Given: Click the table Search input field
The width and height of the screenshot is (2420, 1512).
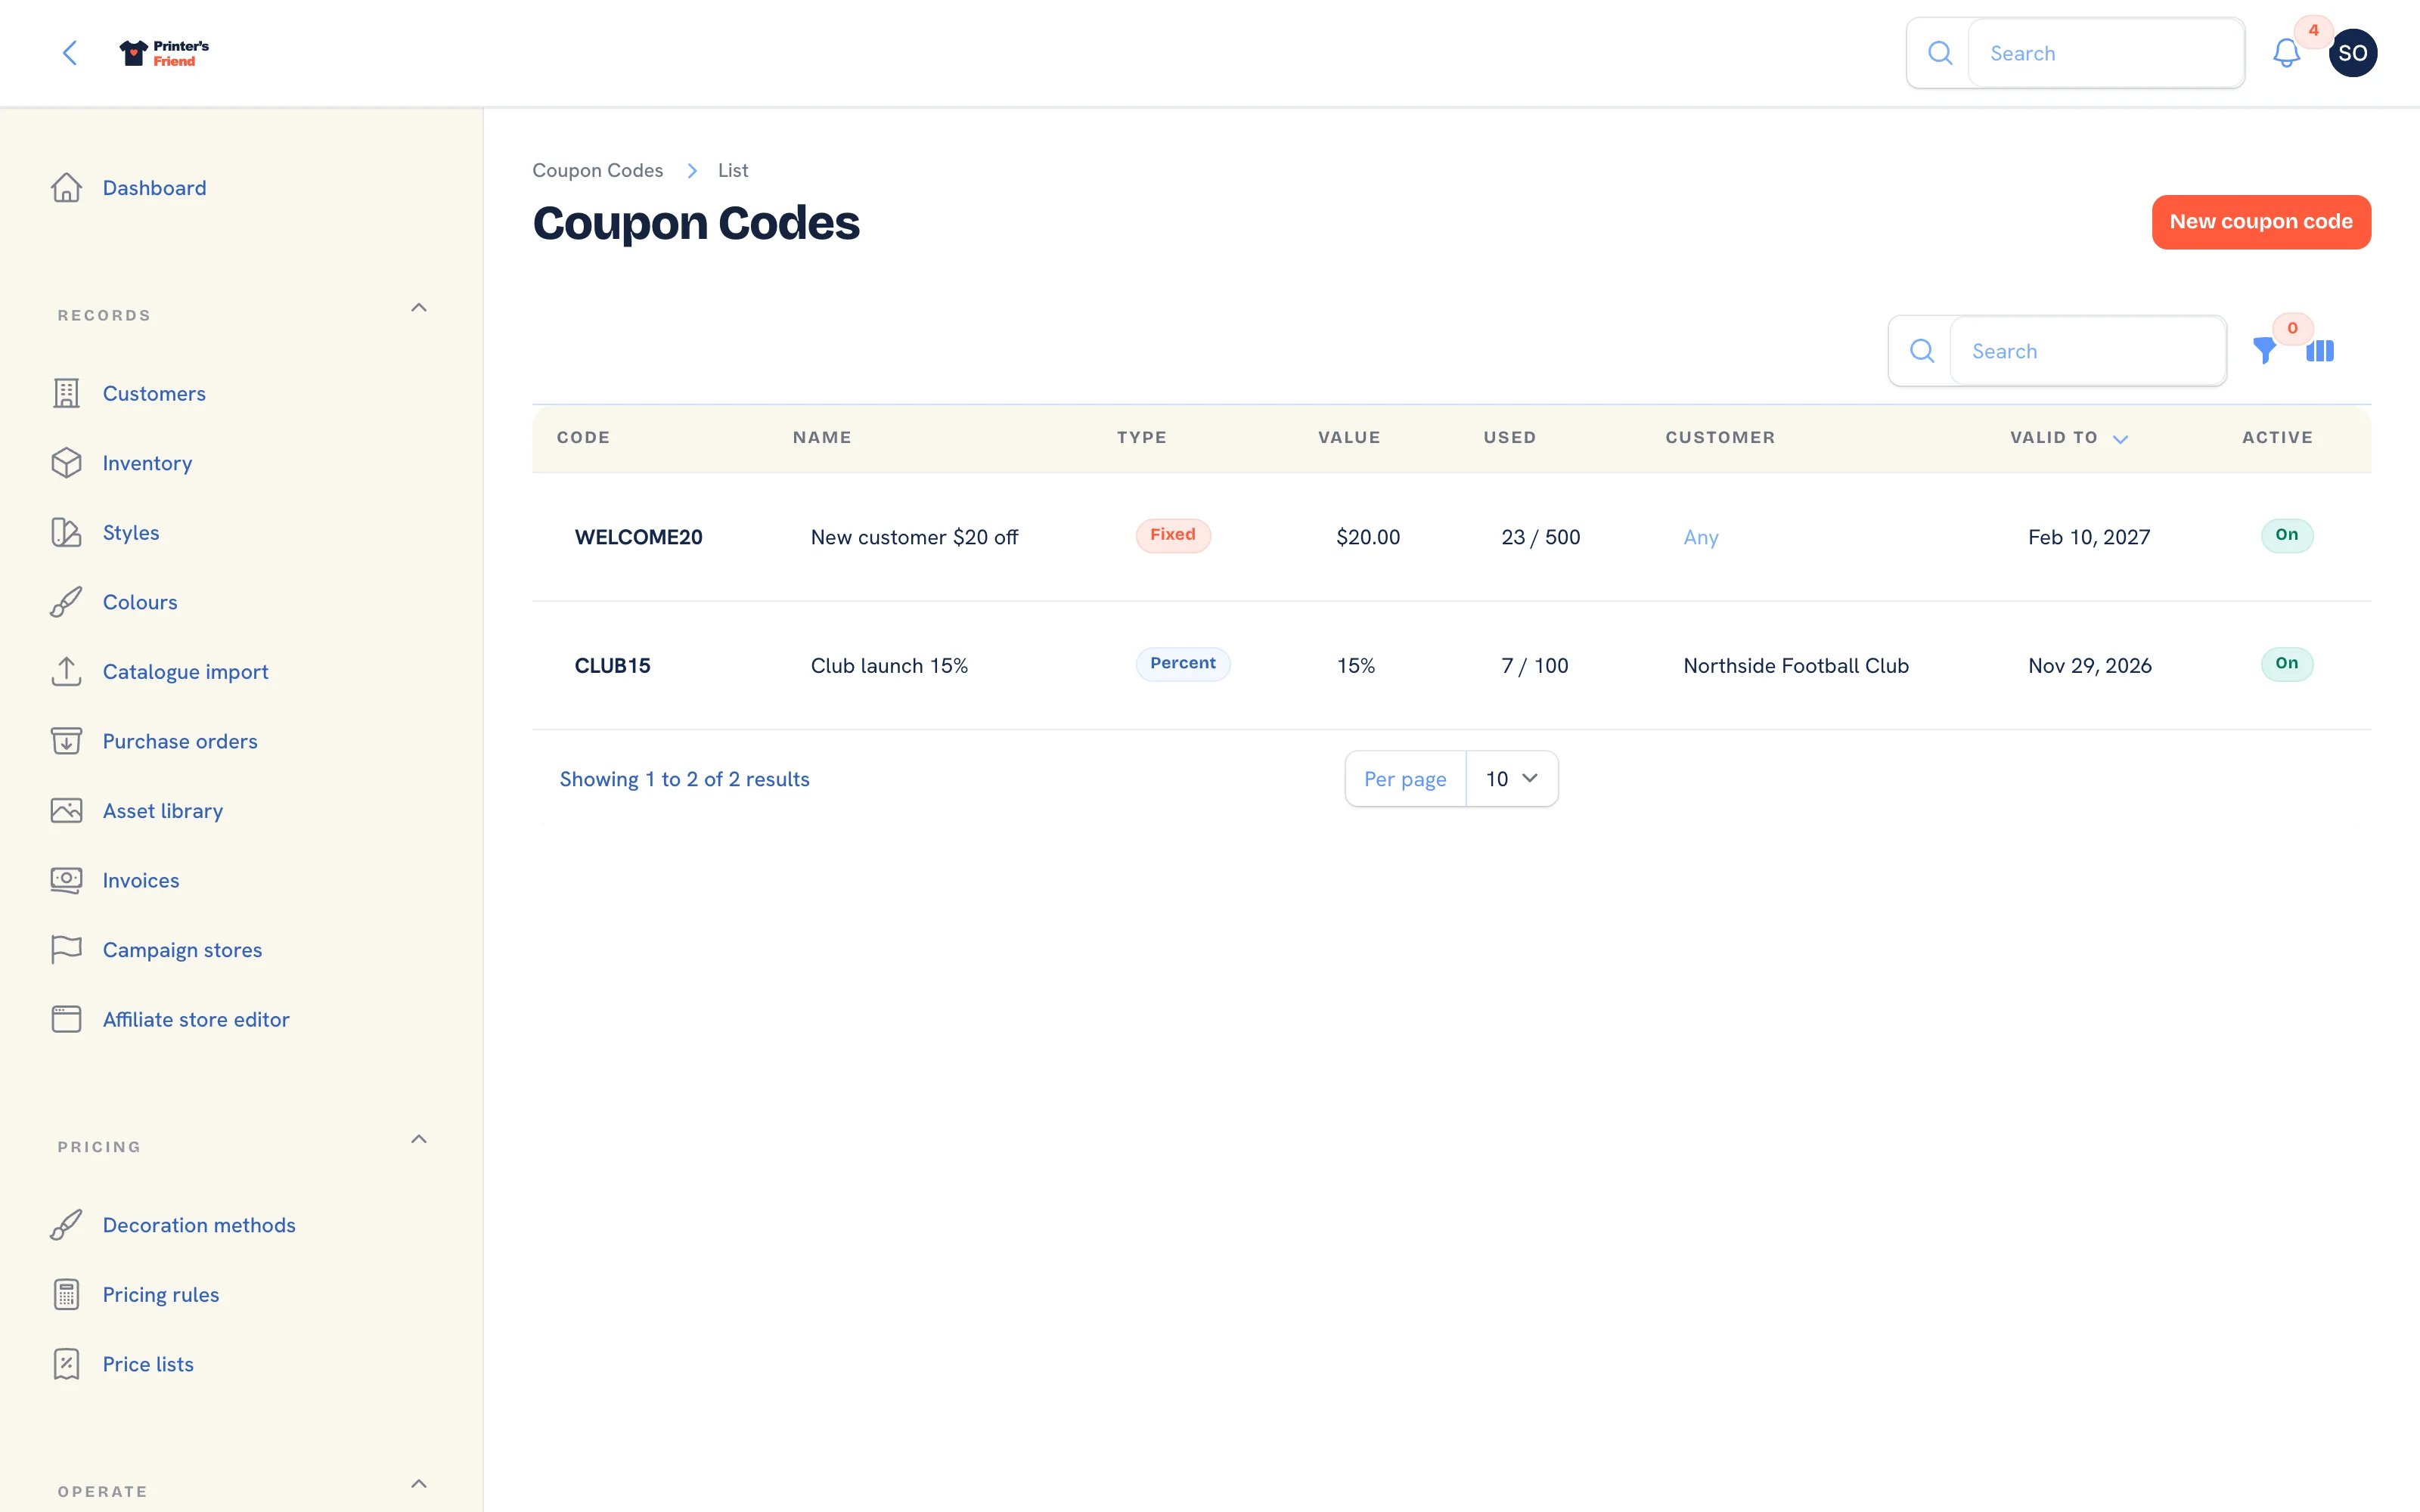Looking at the screenshot, I should coord(2087,351).
